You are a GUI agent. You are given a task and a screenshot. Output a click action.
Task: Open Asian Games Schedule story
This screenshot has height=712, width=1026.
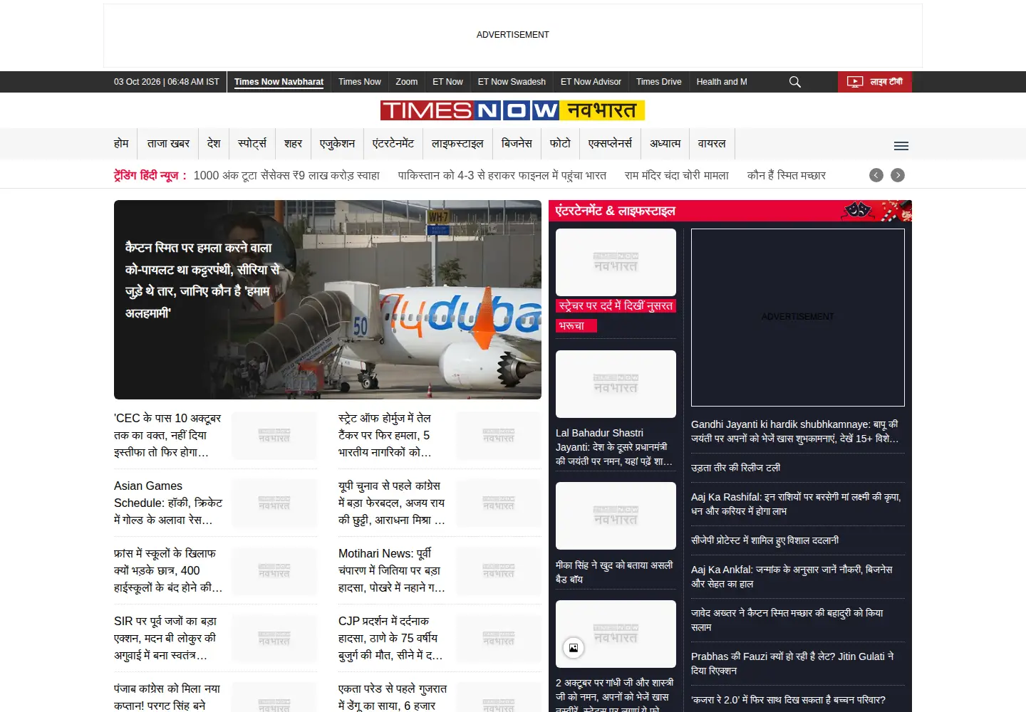point(168,503)
